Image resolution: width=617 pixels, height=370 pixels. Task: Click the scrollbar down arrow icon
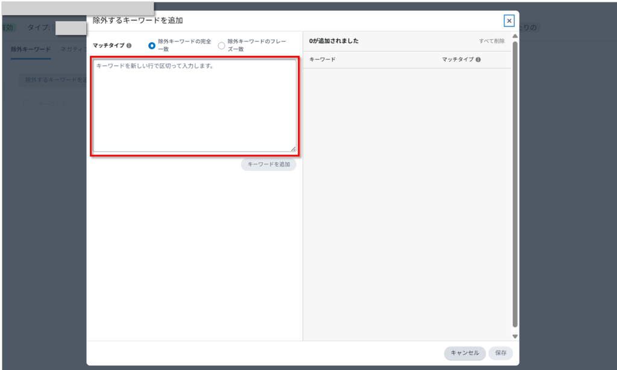coord(514,337)
